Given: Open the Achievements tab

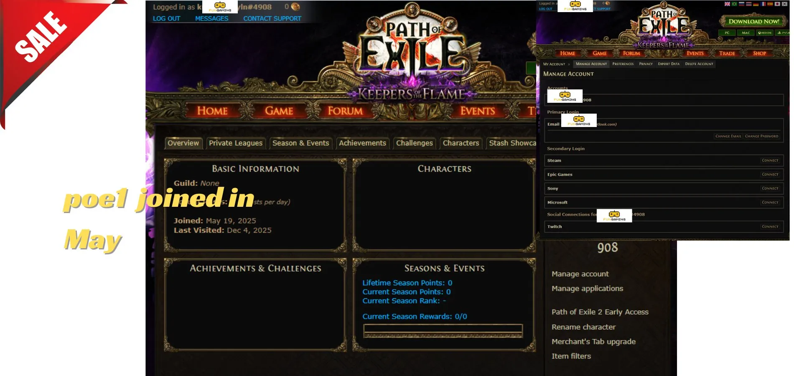Looking at the screenshot, I should 363,143.
